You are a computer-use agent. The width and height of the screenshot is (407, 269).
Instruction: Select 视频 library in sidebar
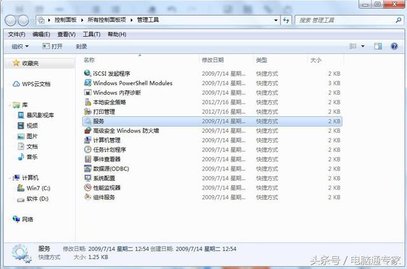click(x=27, y=126)
